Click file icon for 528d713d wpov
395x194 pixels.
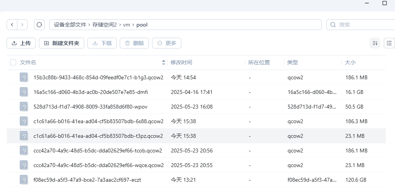24,107
